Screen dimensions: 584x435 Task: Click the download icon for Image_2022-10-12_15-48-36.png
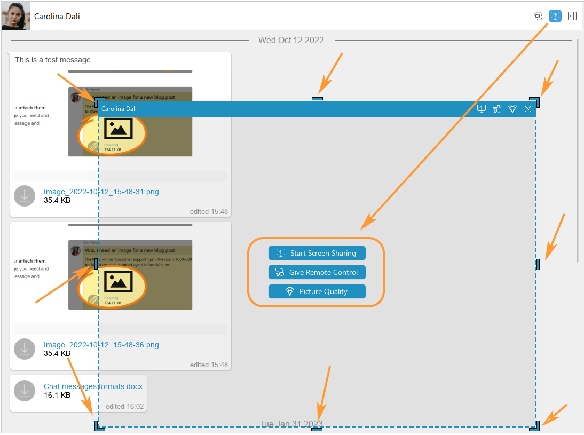click(25, 349)
